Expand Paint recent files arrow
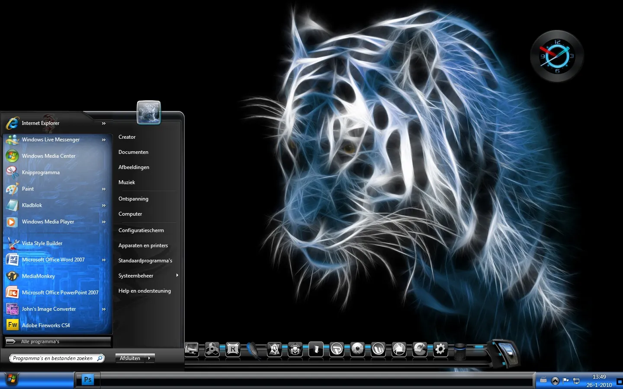 [104, 189]
